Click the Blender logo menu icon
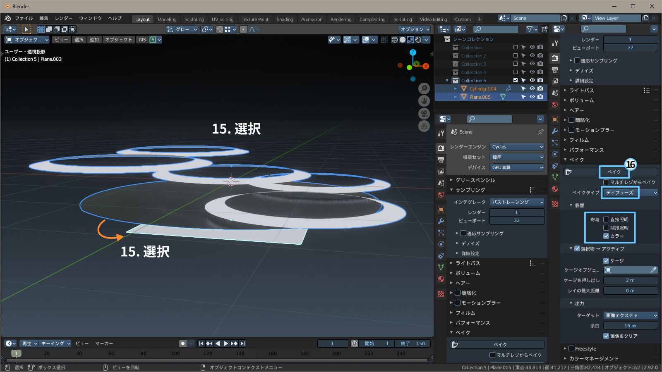Viewport: 662px width, 372px height. coord(7,18)
